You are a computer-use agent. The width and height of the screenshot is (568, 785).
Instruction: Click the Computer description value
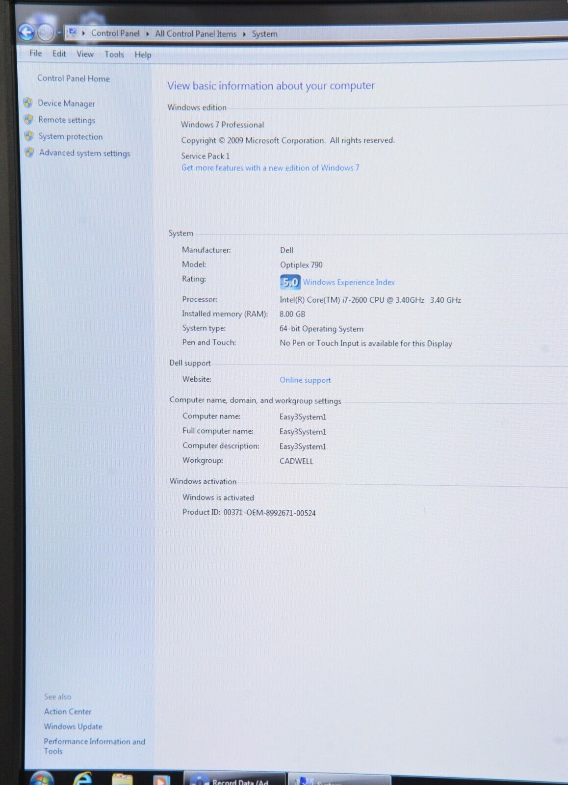coord(303,446)
